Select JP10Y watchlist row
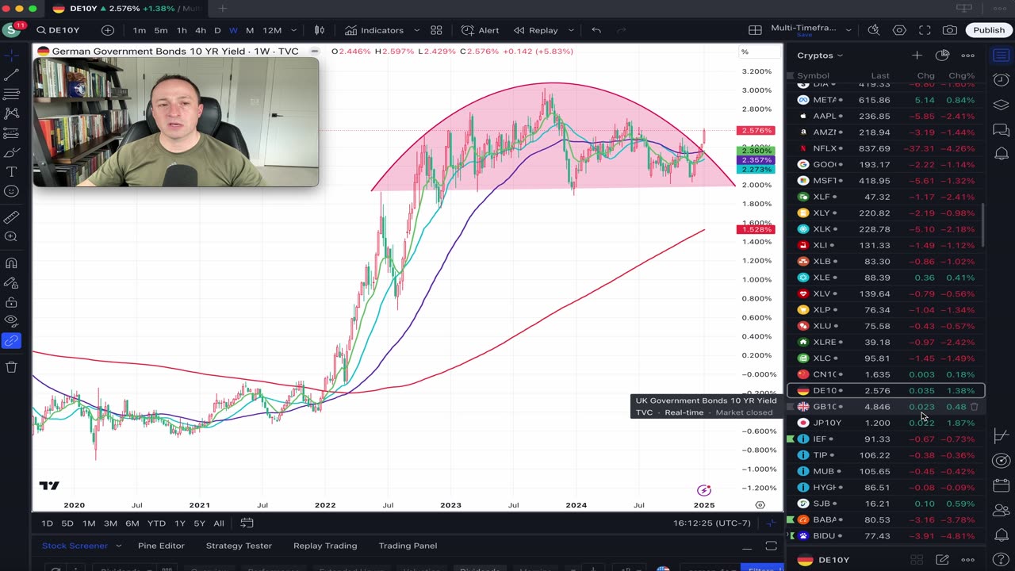Viewport: 1015px width, 571px height. 885,423
